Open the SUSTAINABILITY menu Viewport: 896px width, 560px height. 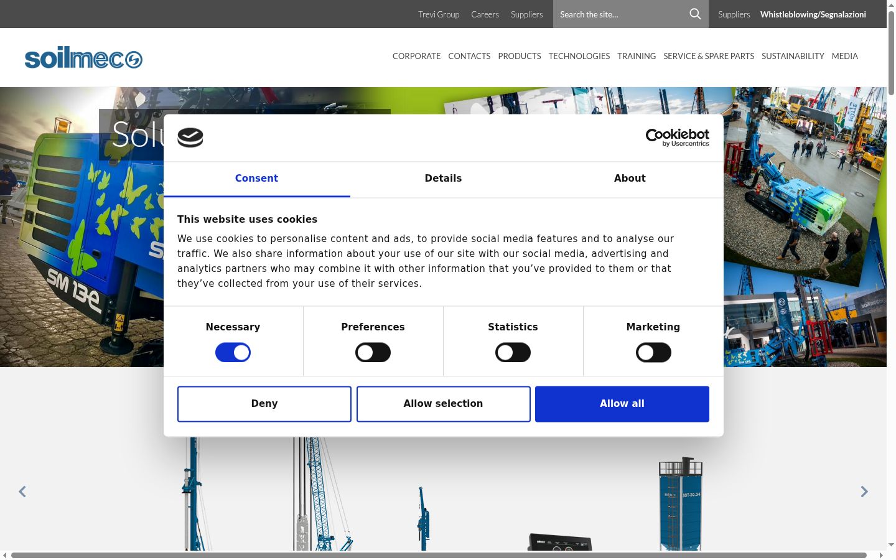(x=793, y=56)
